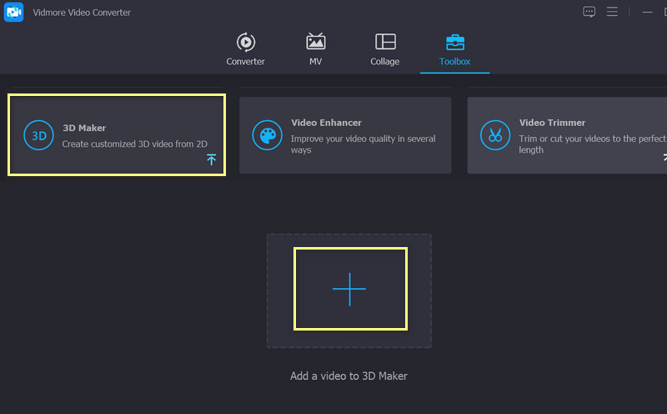Open the 3D Maker tool title

(84, 128)
